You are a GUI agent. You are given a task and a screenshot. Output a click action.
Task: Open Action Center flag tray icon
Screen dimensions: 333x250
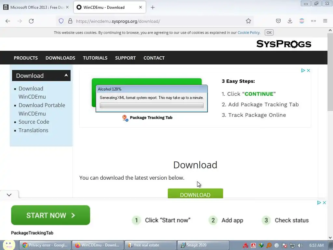(284, 245)
